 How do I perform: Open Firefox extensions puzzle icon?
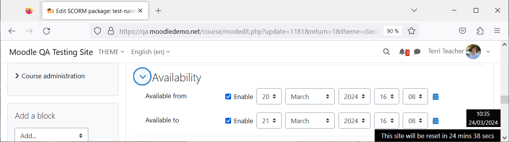[x=480, y=31]
